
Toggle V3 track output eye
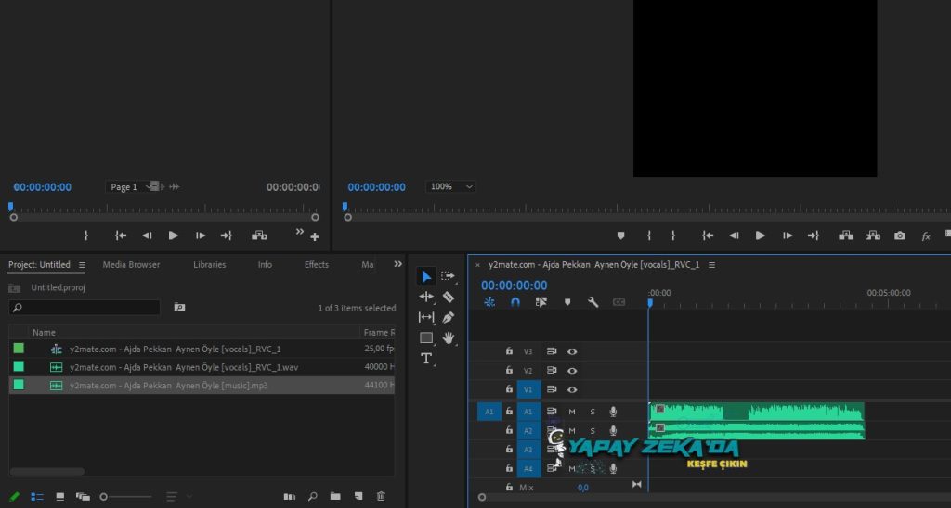pos(572,351)
